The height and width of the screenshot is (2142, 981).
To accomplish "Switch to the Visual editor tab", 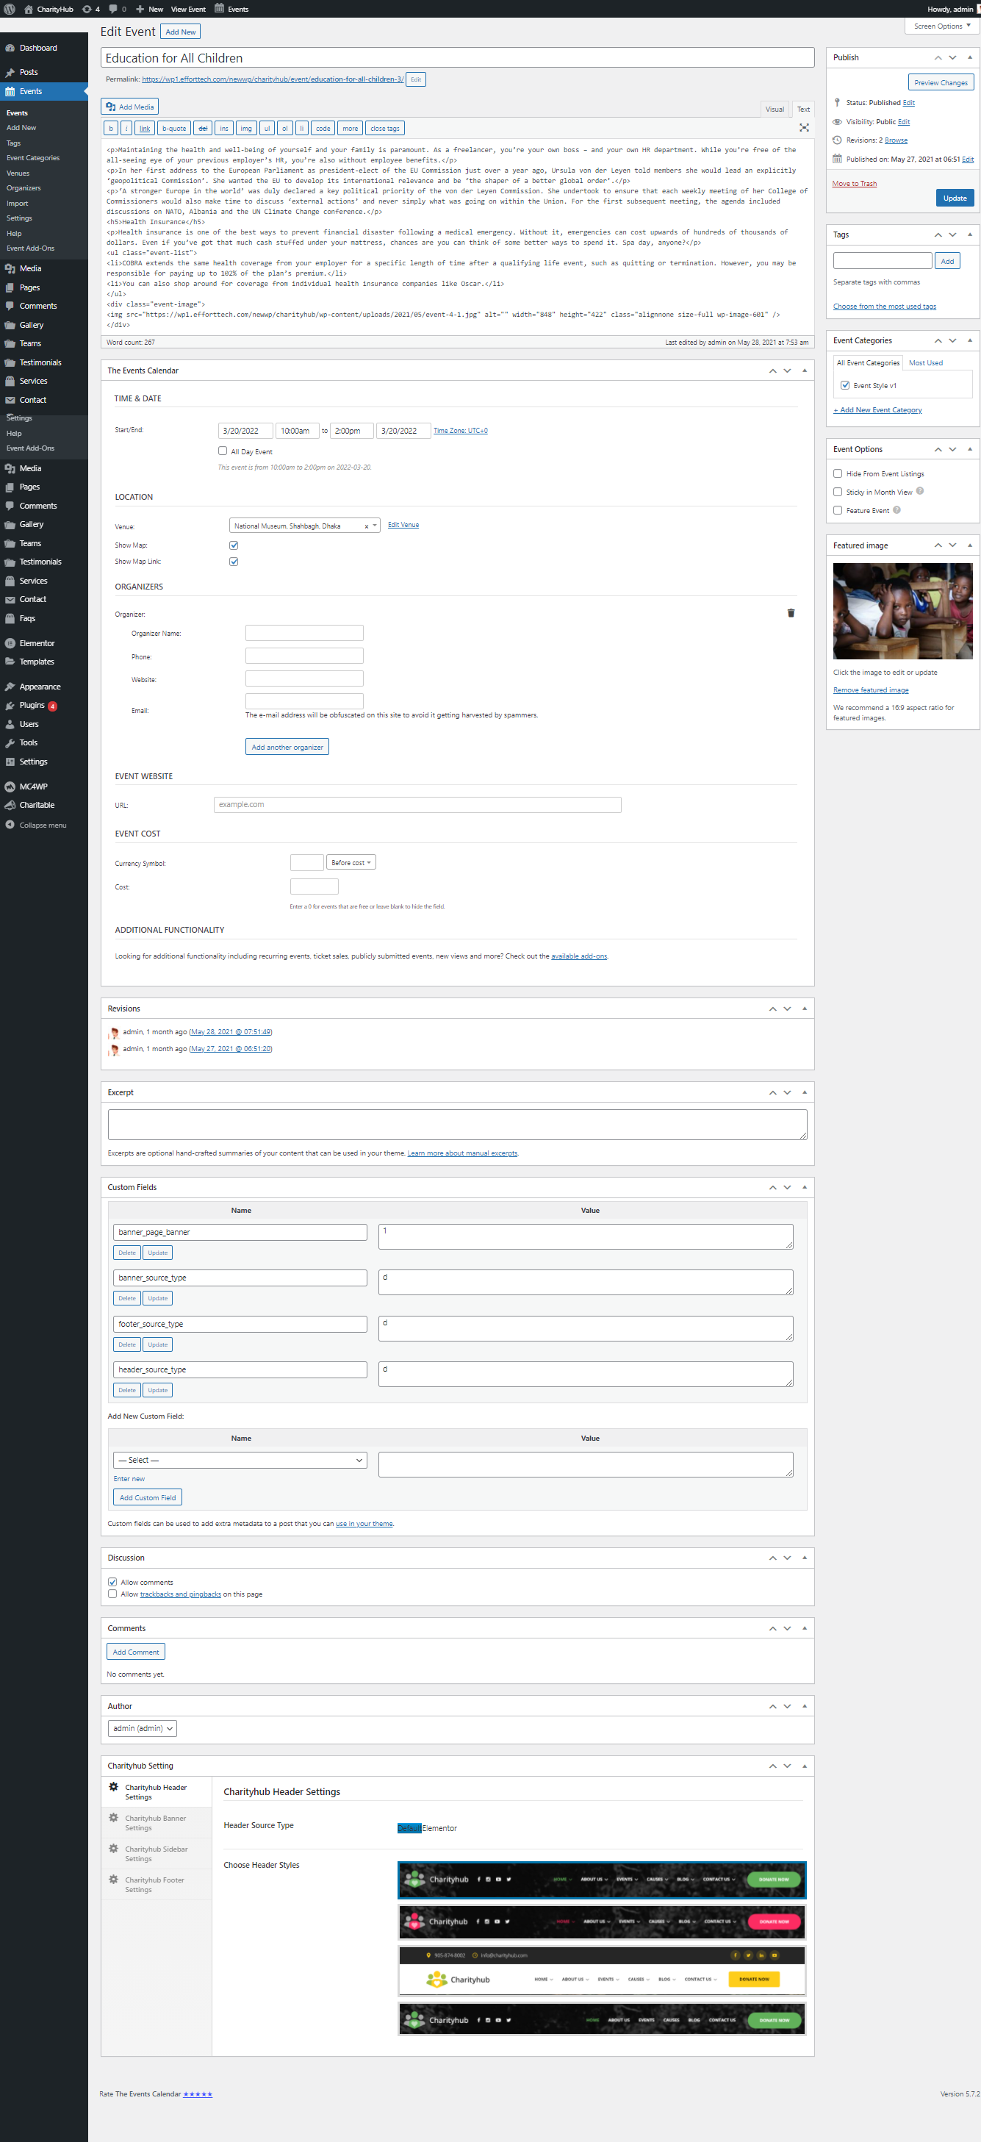I will (774, 109).
